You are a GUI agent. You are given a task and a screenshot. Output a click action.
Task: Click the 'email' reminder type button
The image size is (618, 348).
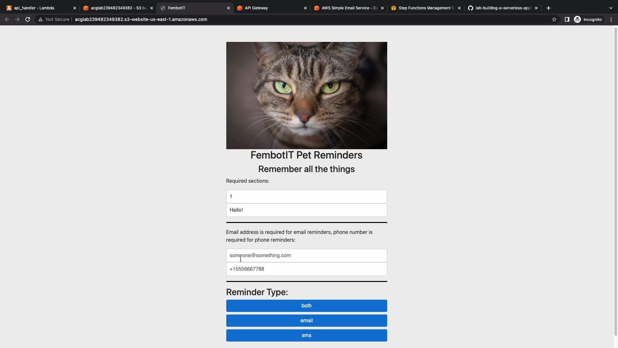306,321
